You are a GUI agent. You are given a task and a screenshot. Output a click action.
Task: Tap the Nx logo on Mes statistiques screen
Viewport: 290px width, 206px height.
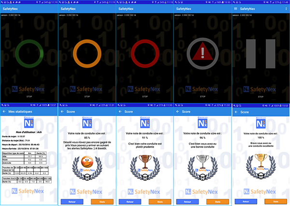click(x=29, y=123)
